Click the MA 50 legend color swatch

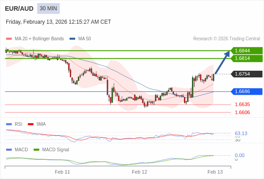(x=72, y=39)
